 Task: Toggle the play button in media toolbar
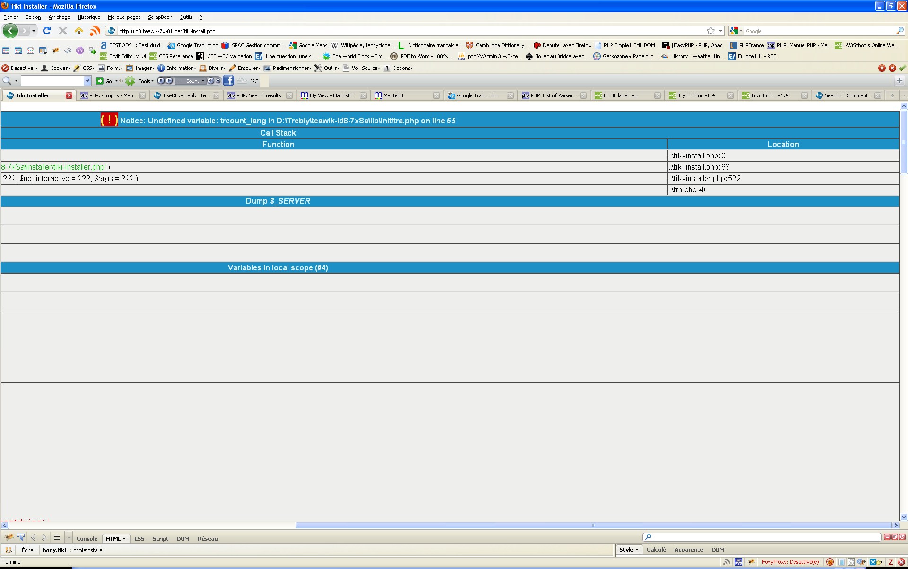pos(169,81)
